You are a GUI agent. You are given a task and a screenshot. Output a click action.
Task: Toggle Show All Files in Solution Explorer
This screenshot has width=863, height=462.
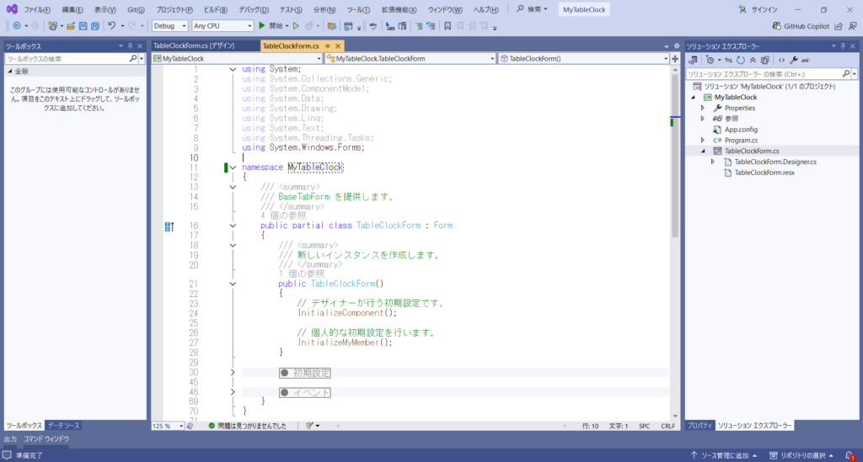(765, 60)
